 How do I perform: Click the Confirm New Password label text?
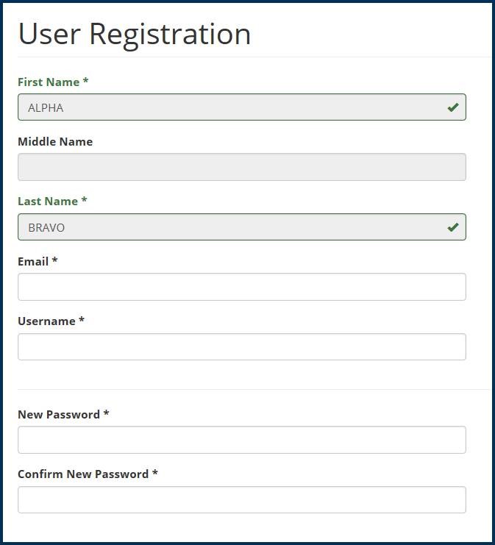click(83, 474)
